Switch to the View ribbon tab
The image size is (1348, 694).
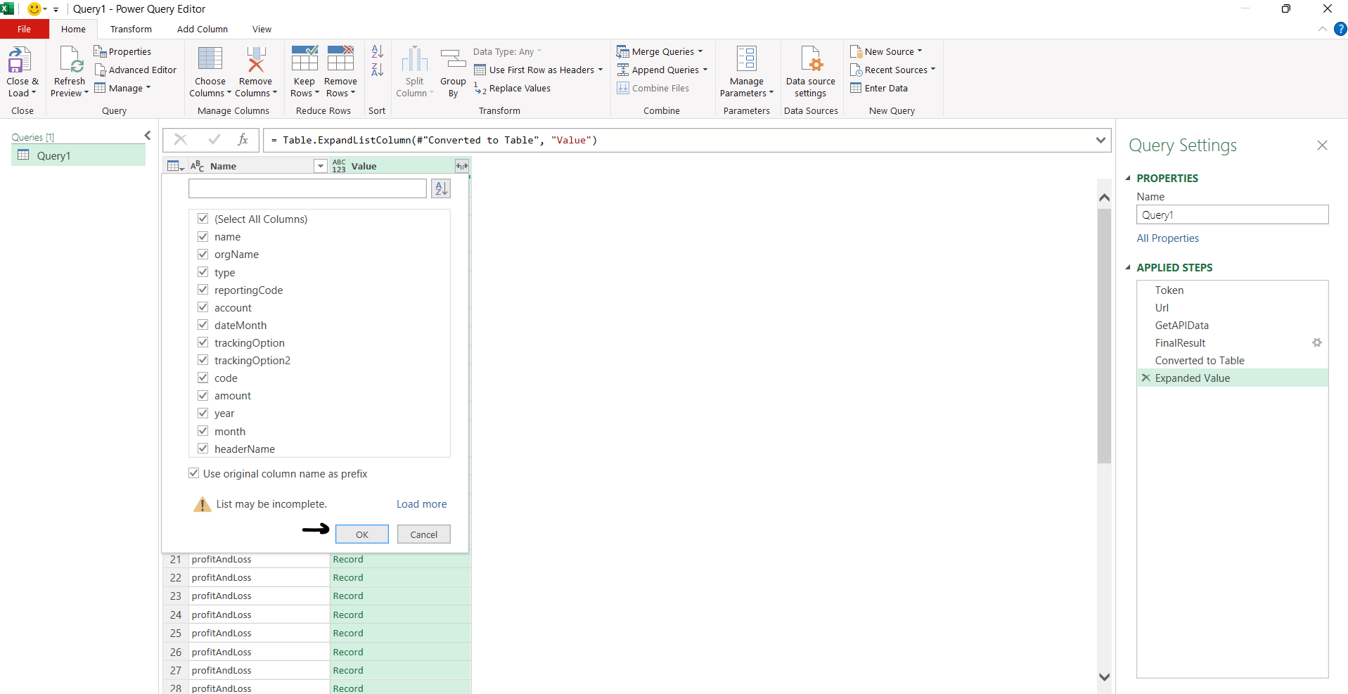coord(262,29)
